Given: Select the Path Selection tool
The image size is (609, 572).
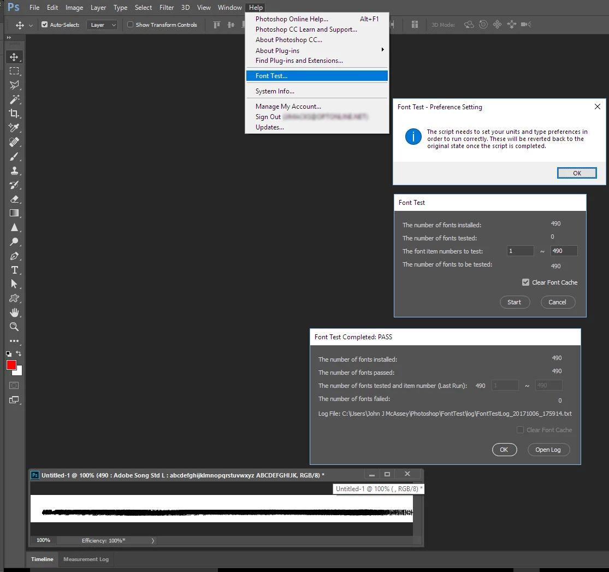Looking at the screenshot, I should (x=14, y=284).
